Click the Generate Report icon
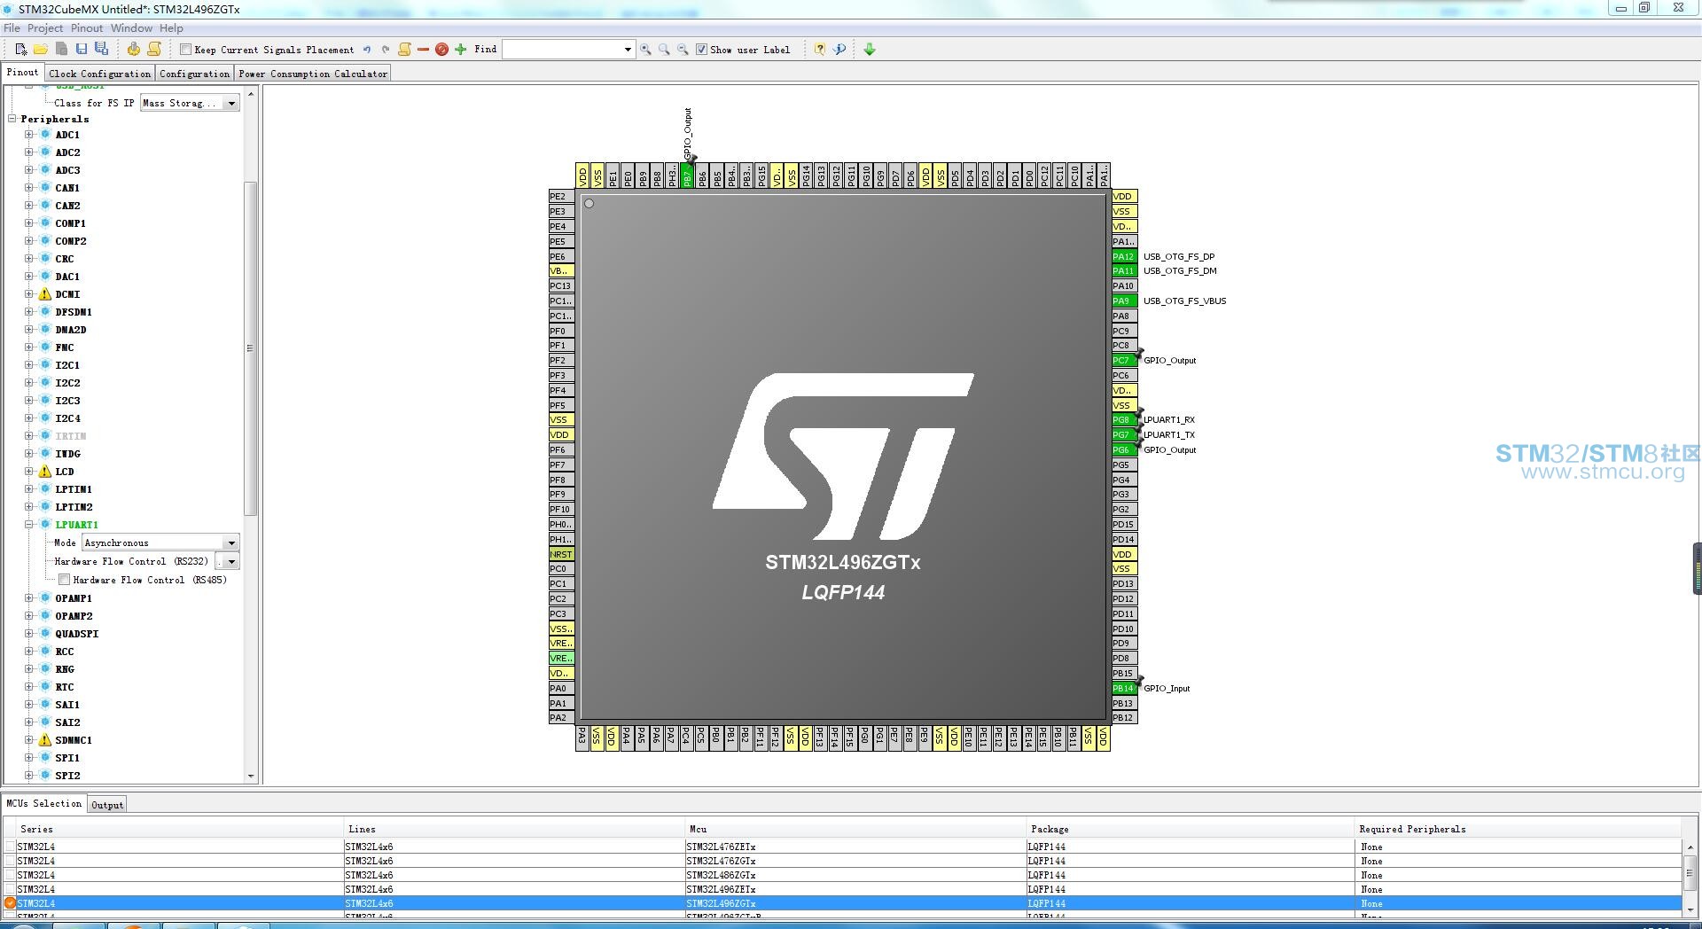Image resolution: width=1702 pixels, height=929 pixels. click(x=154, y=50)
